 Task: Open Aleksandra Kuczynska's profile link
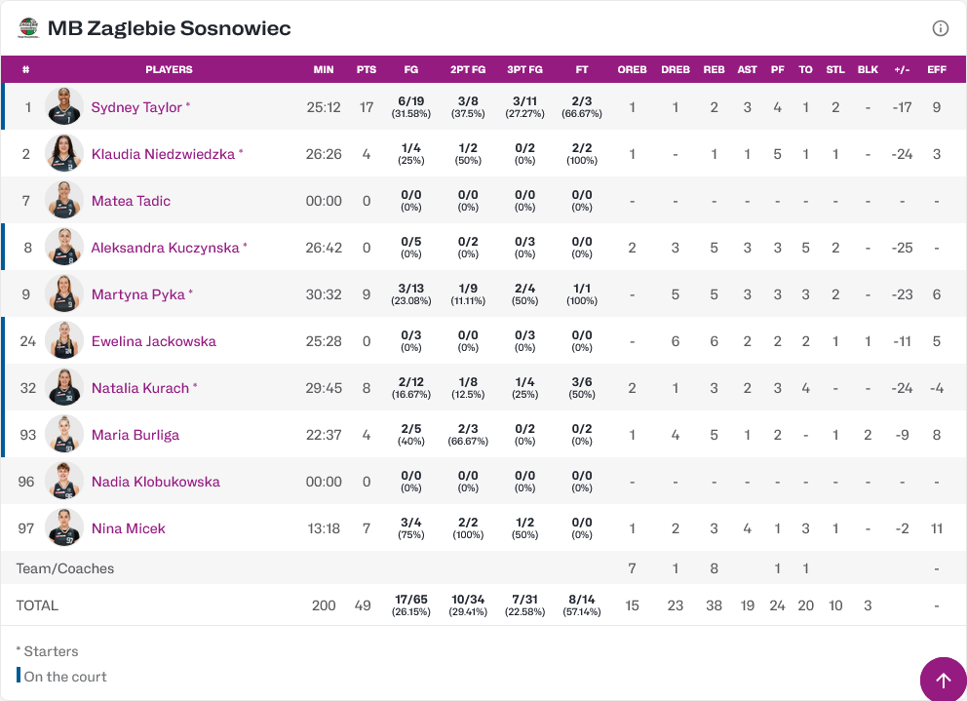(165, 248)
